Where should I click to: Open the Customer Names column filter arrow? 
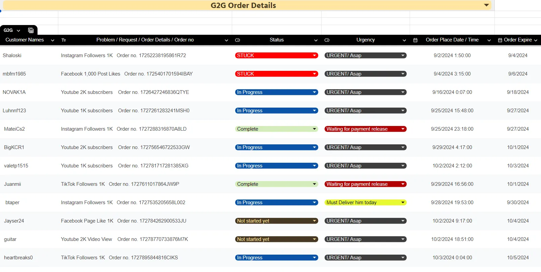tap(53, 40)
